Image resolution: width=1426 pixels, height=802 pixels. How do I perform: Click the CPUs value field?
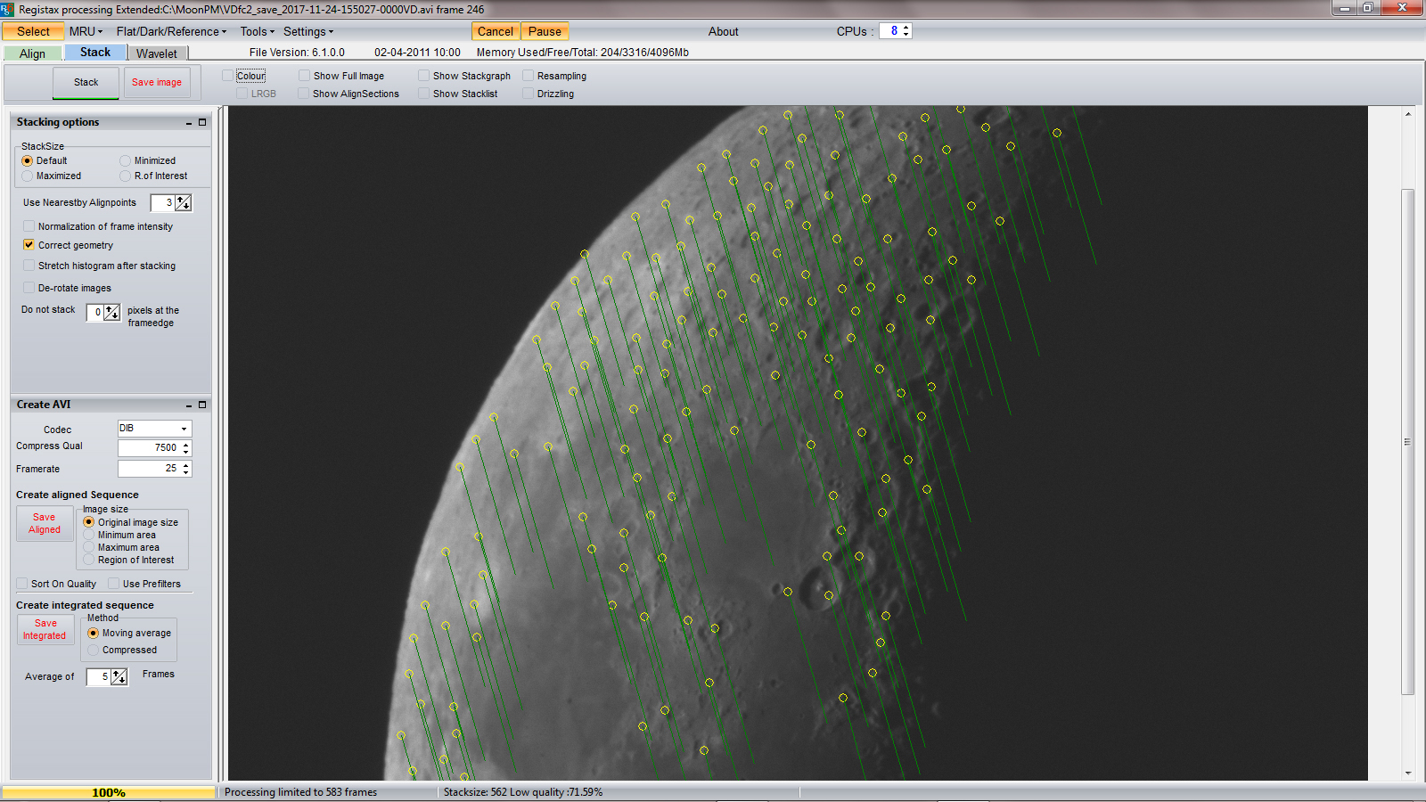(x=890, y=30)
